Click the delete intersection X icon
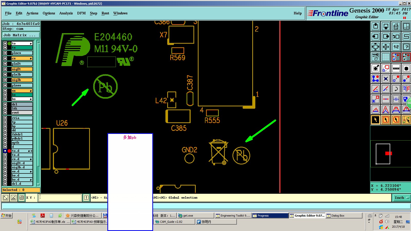Viewport: 411px width, 231px height. 386,79
